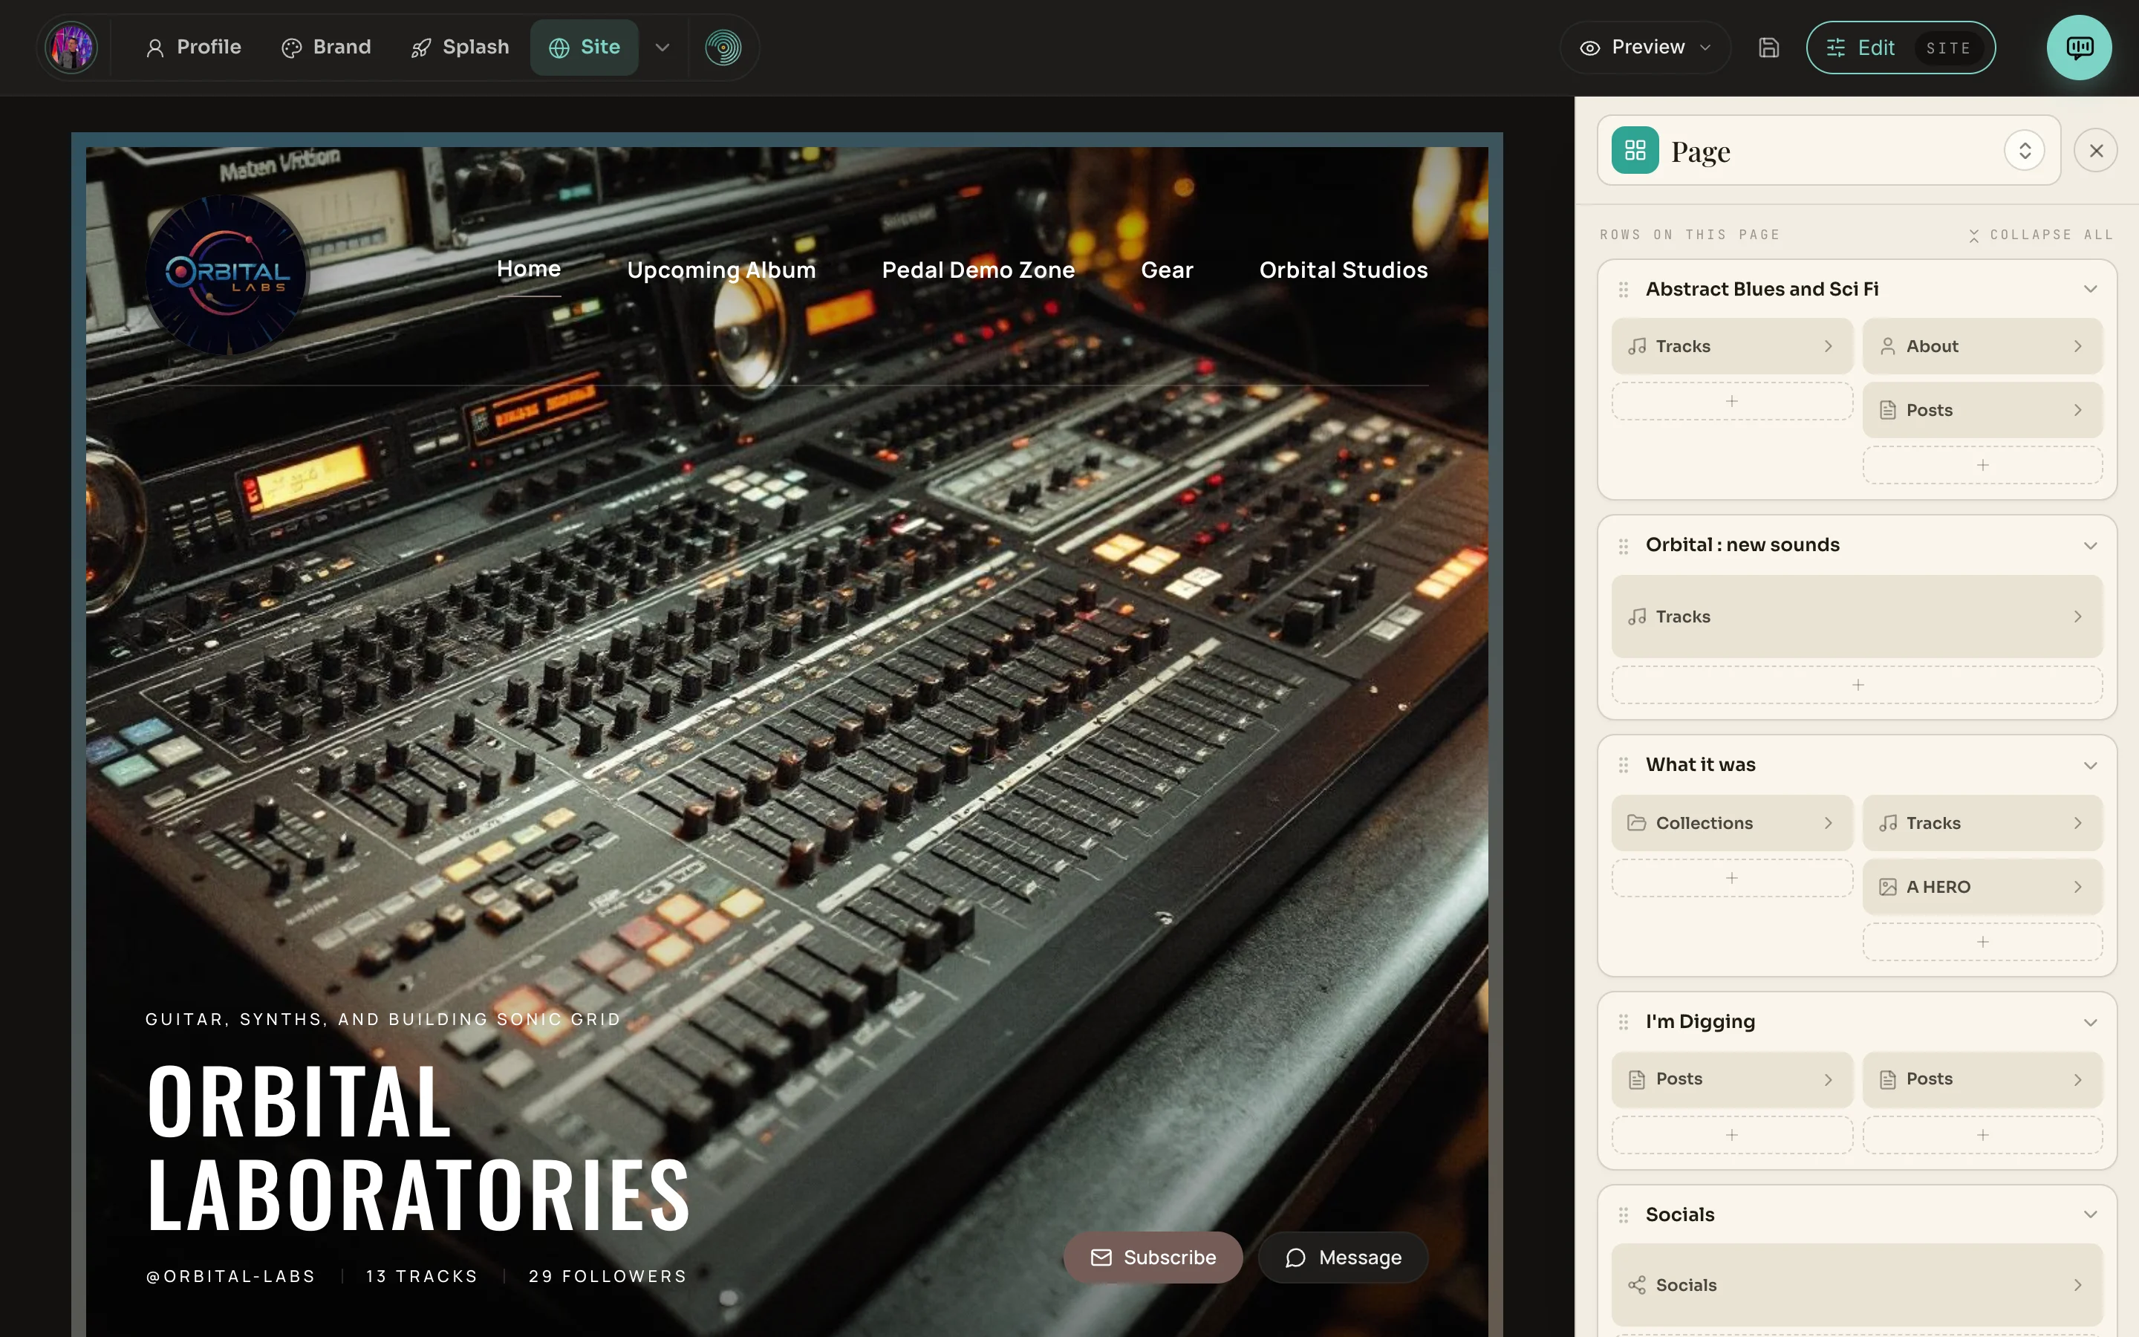Add block below Posts in Abstract Blues row

1982,465
